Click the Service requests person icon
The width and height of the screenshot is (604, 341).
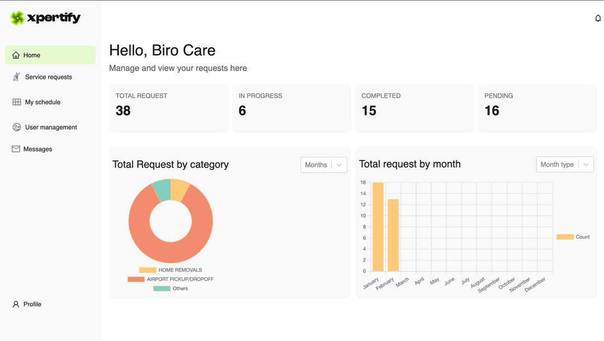click(x=16, y=77)
